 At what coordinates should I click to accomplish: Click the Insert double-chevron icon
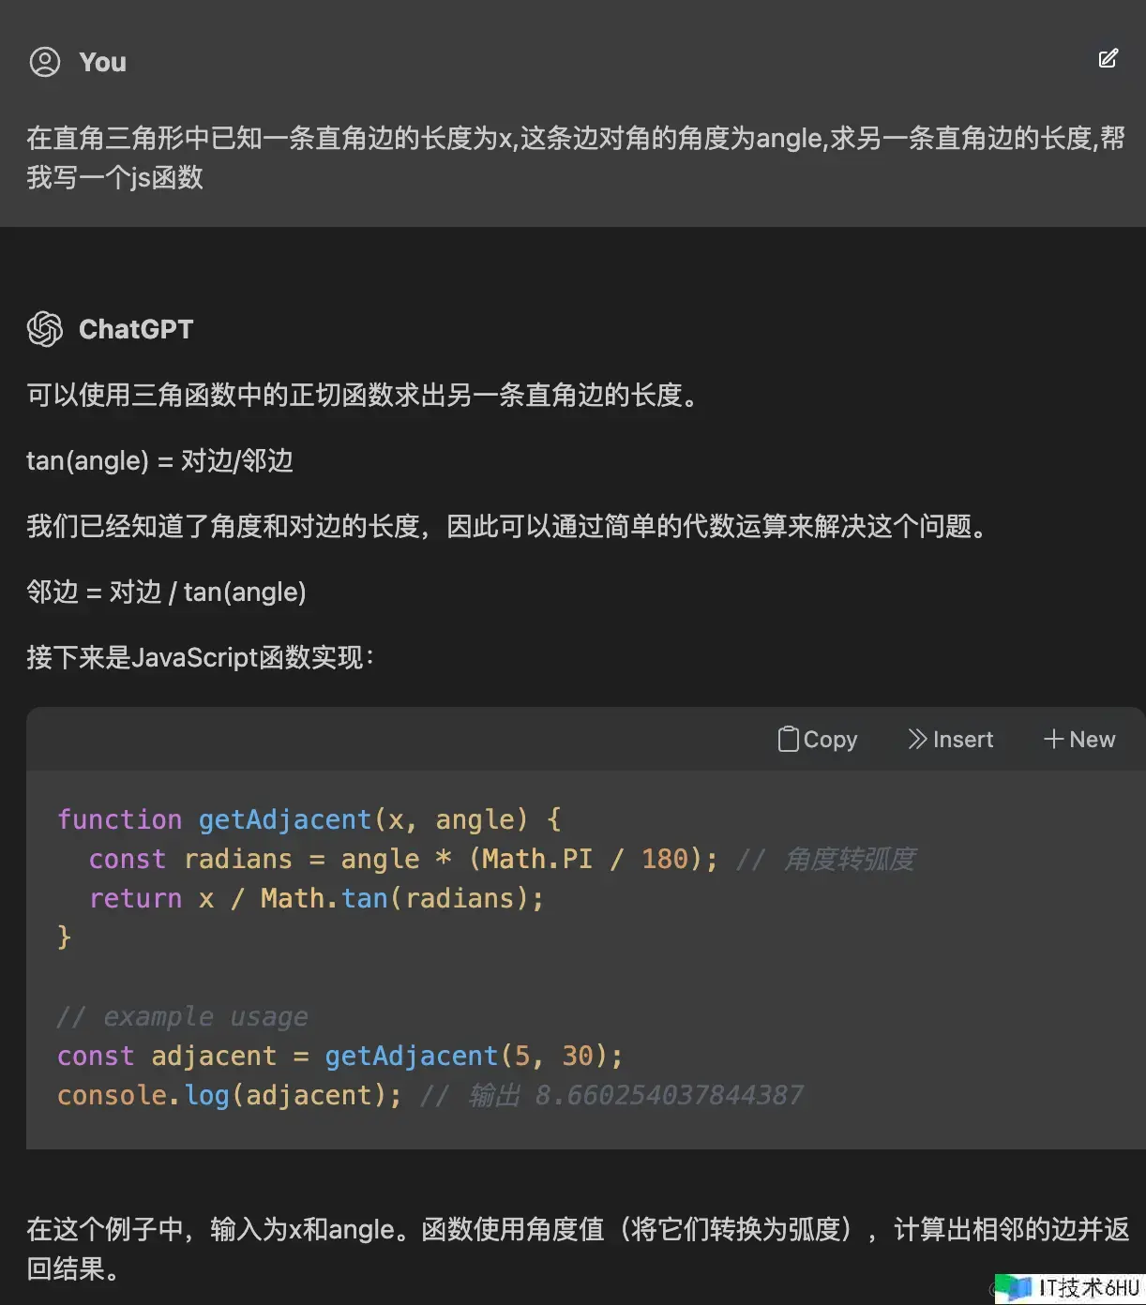click(917, 739)
